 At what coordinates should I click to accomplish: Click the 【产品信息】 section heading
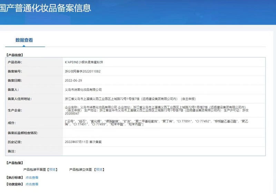14,55
